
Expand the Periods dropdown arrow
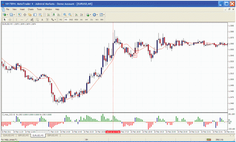(97, 15)
